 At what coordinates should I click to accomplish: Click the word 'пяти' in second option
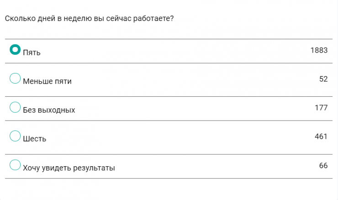(x=63, y=81)
